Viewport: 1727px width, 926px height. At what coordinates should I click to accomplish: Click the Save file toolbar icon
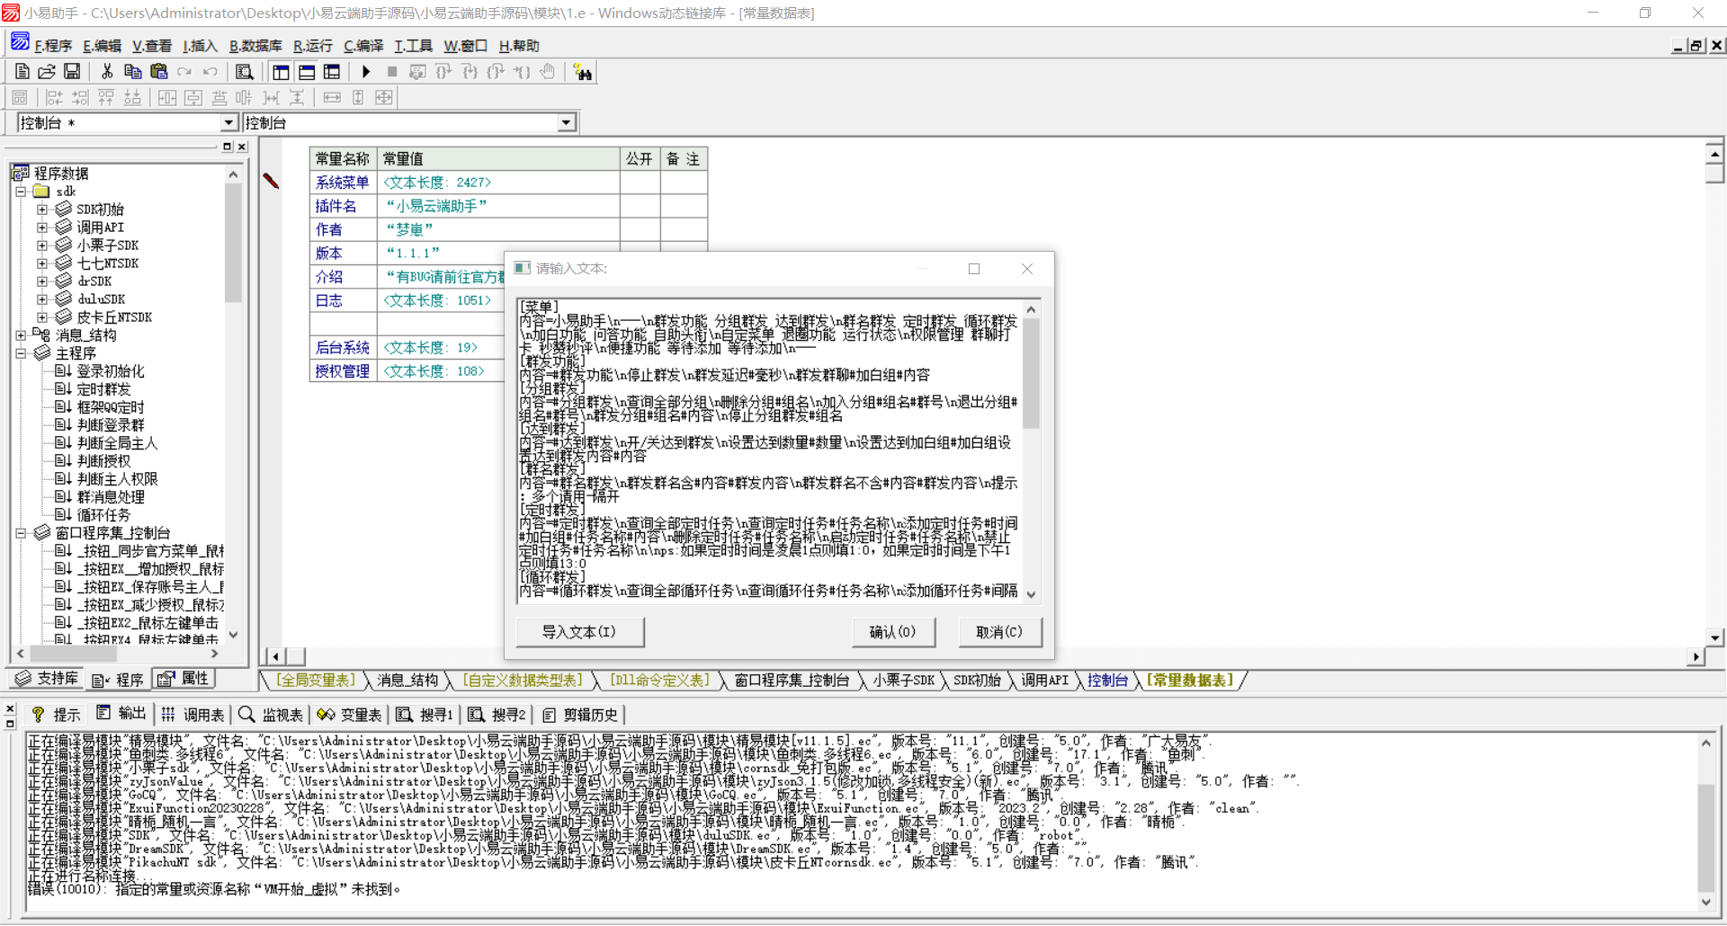coord(72,72)
